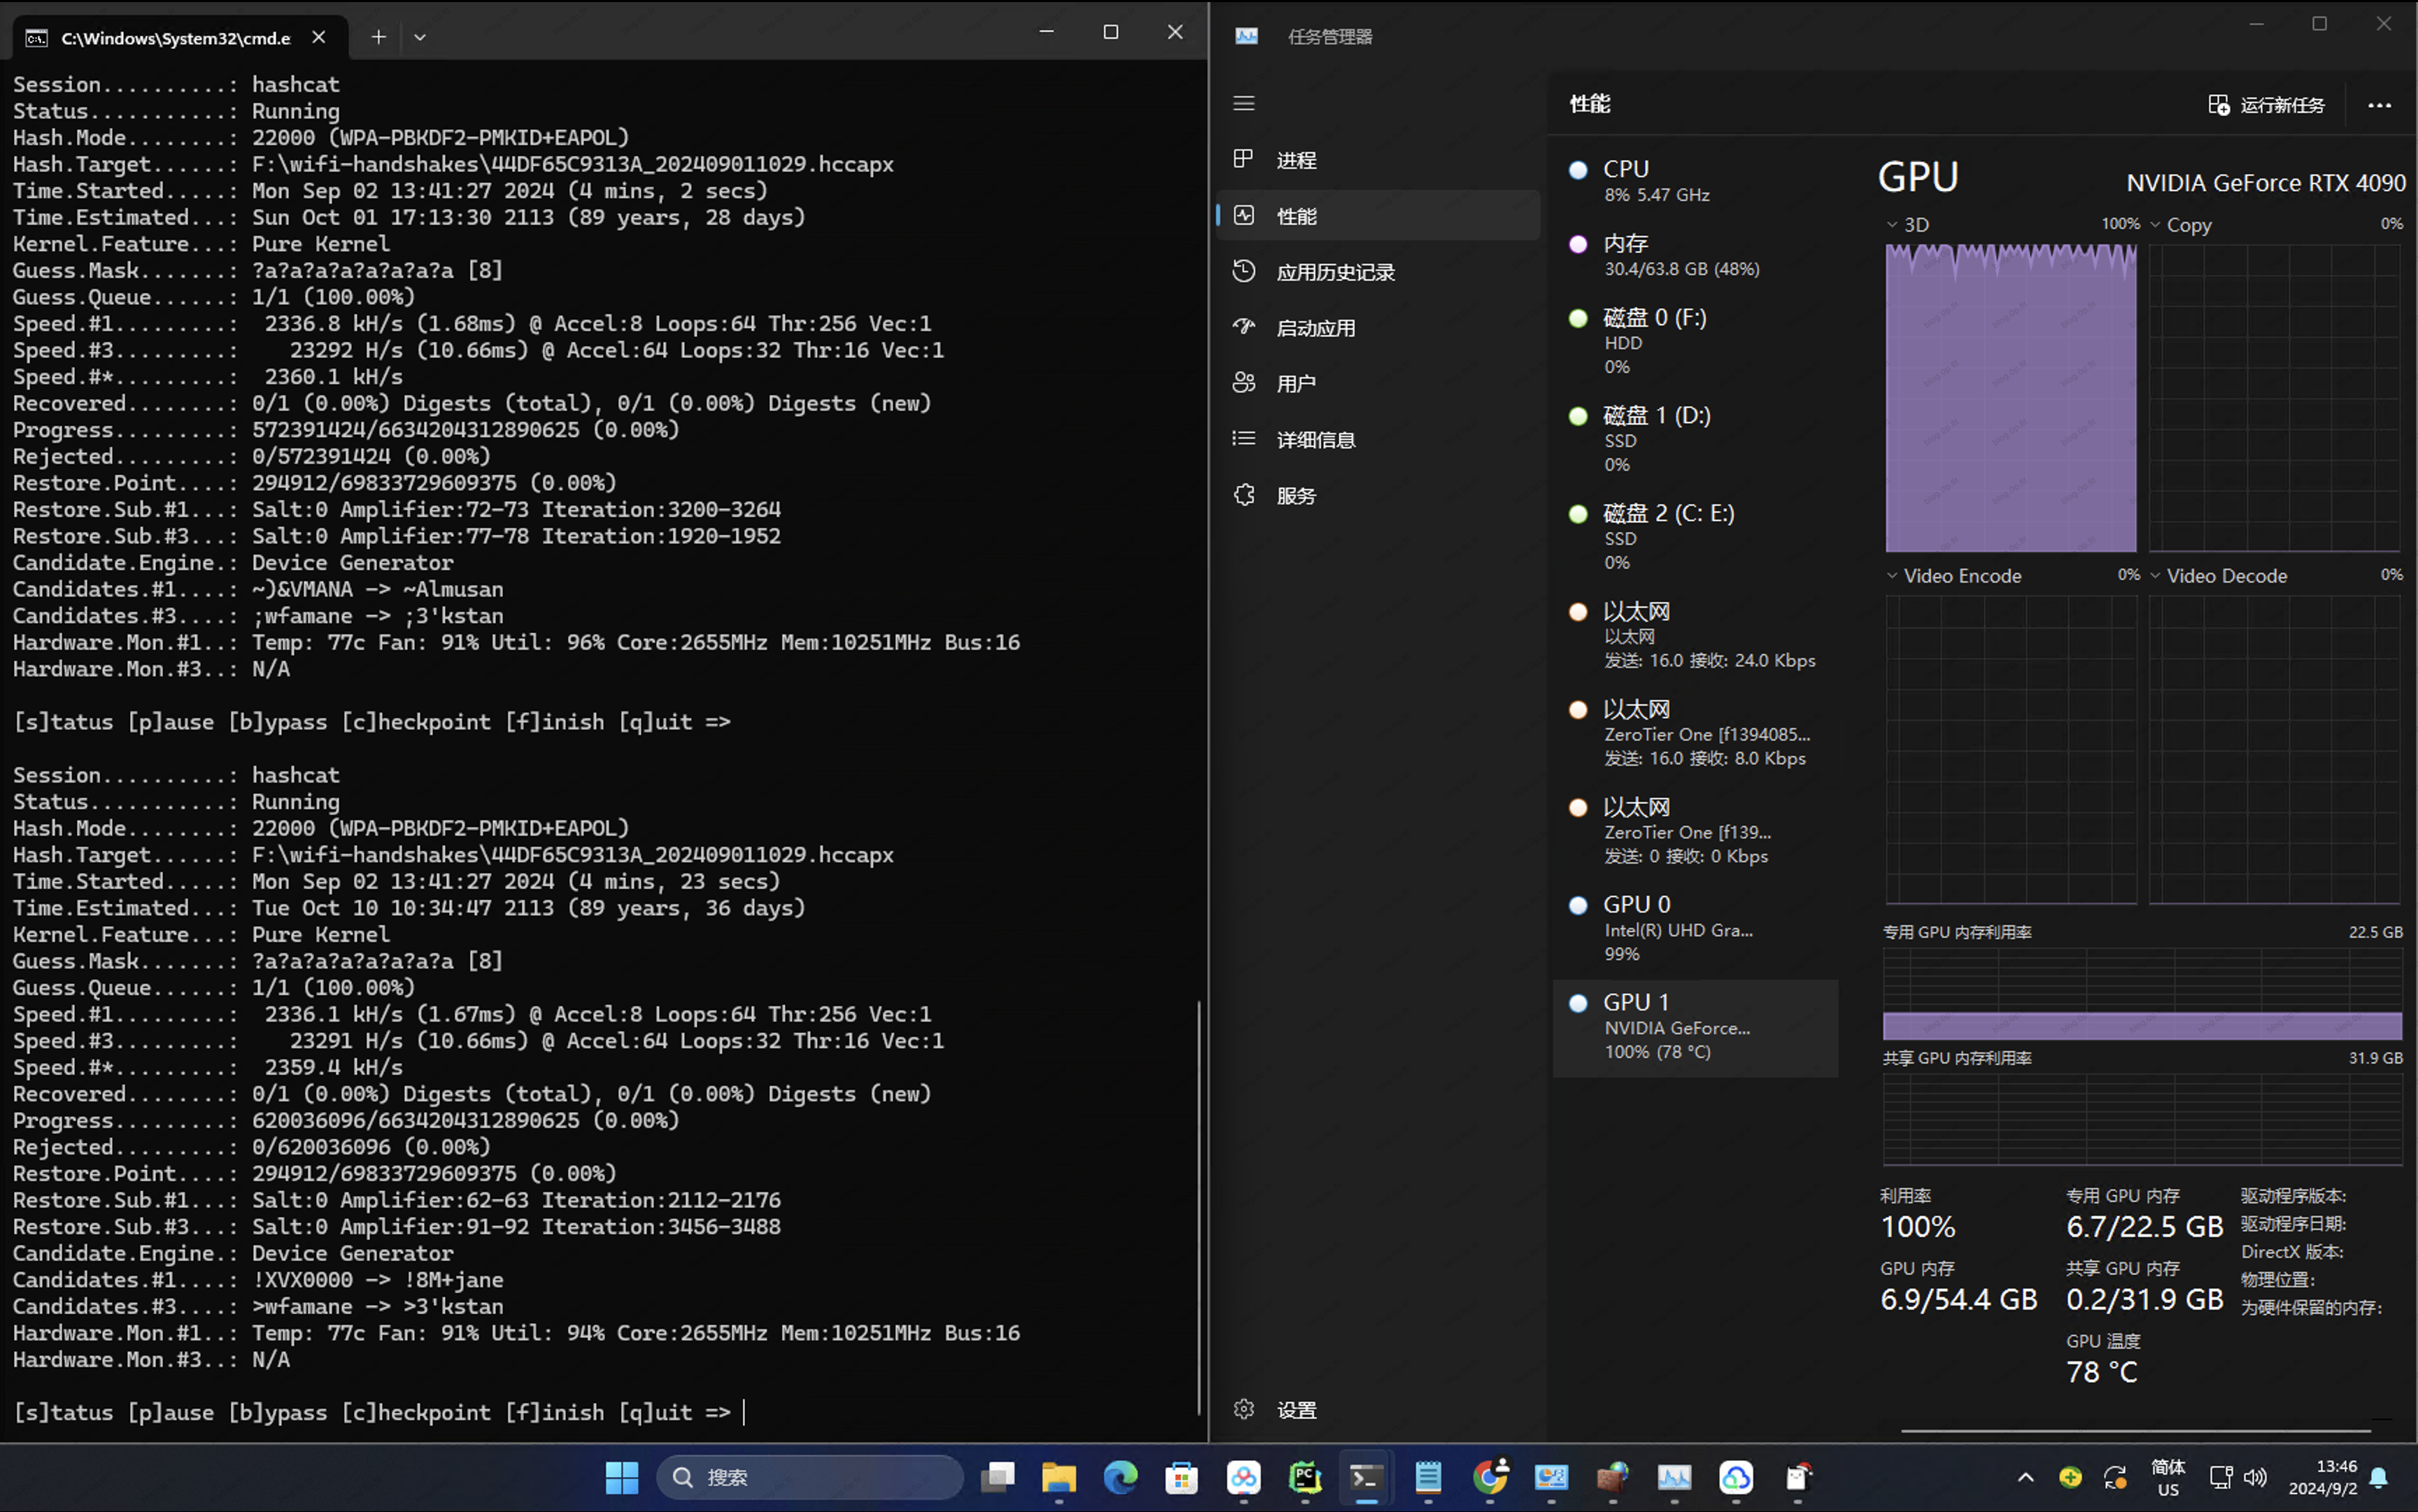Open the terminal profile dropdown arrow
This screenshot has height=1512, width=2418.
(x=420, y=37)
